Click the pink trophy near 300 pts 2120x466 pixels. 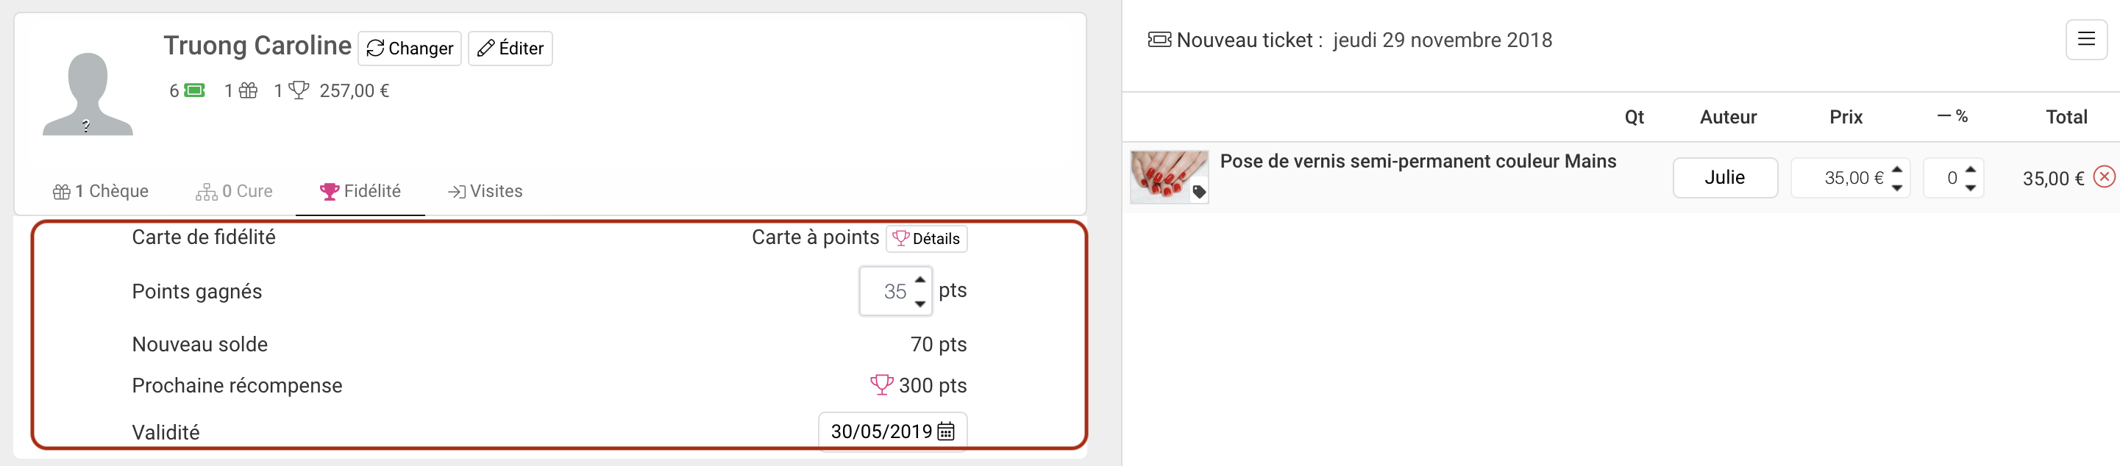click(881, 384)
